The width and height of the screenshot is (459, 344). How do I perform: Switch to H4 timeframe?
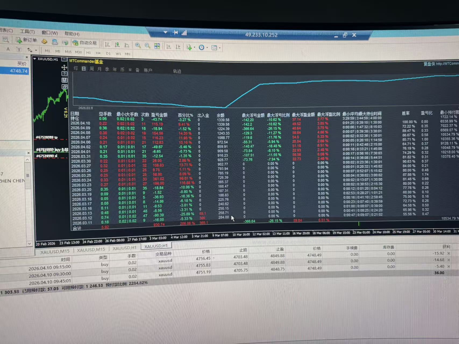(98, 53)
